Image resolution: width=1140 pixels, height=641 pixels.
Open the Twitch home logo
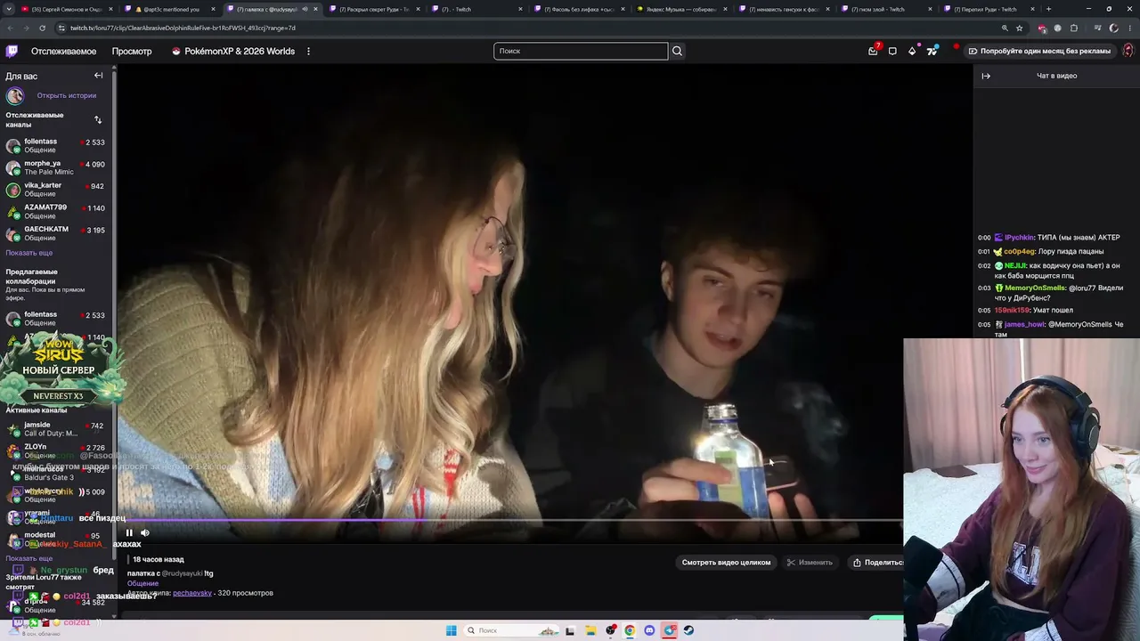click(x=12, y=51)
